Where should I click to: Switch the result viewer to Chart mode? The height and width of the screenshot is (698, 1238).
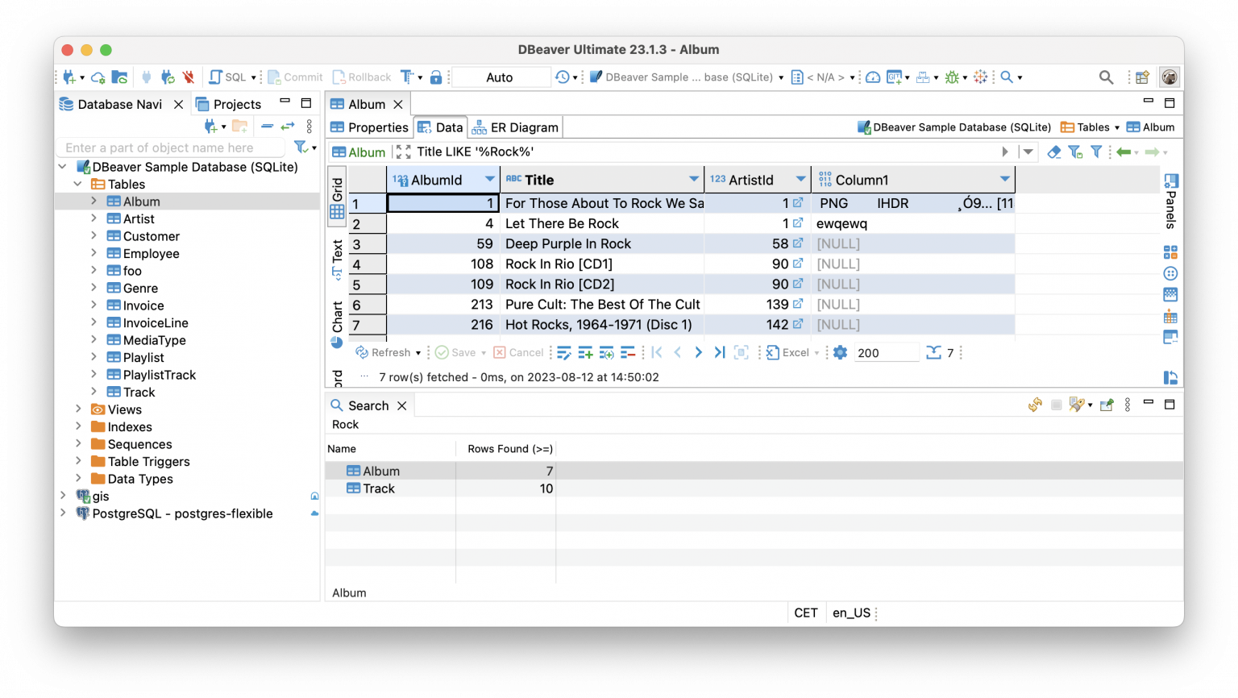click(x=337, y=313)
